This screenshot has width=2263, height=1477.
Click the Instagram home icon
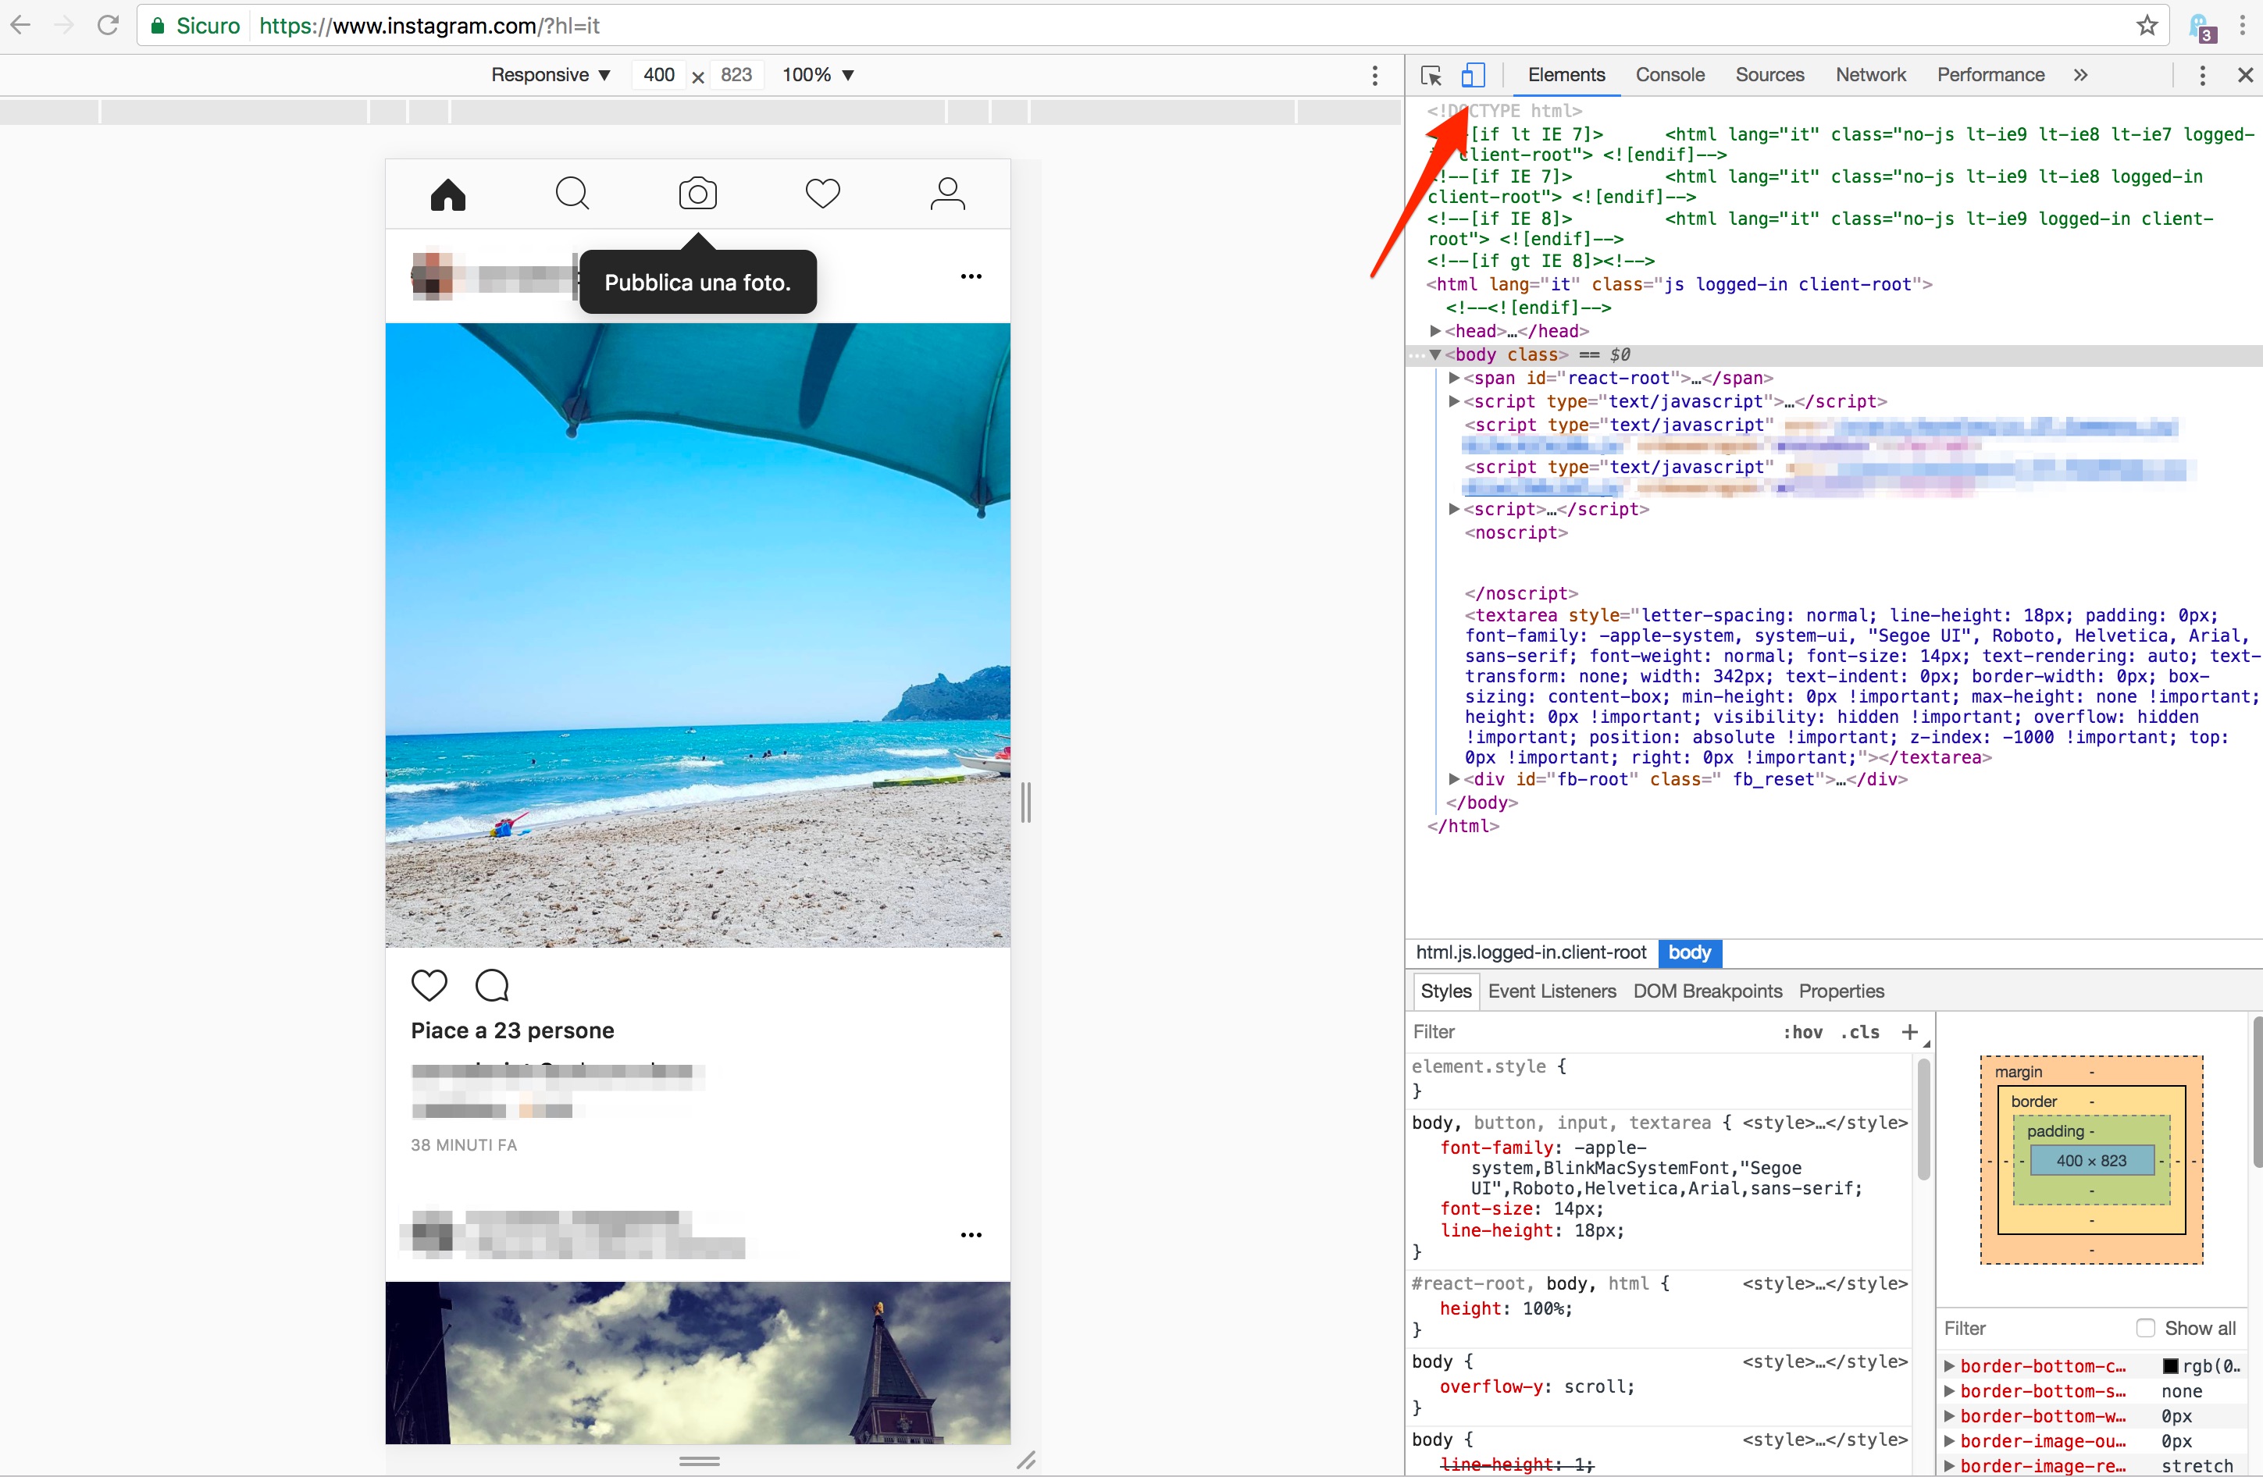(448, 194)
